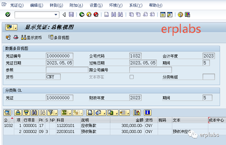Expand the Export dropdown arrow
The width and height of the screenshot is (226, 145).
point(116,113)
